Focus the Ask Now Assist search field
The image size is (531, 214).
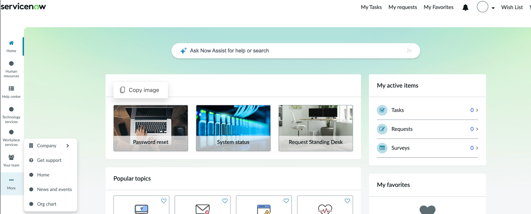click(x=295, y=51)
